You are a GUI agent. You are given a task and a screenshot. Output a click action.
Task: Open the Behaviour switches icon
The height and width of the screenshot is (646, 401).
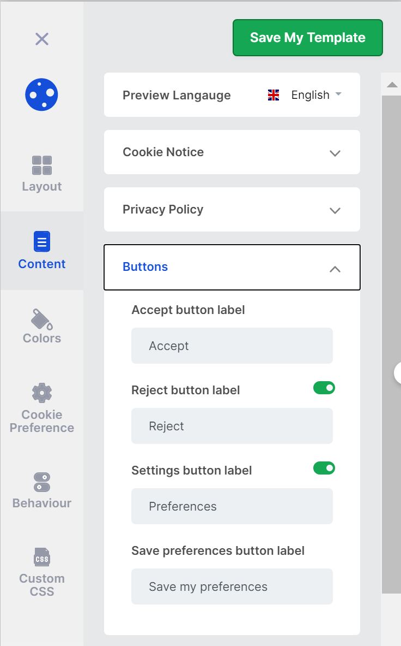click(41, 482)
